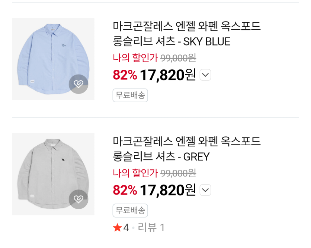
Task: Click the struck-through 99,000원 on the SKY BLUE shirt
Action: pos(178,58)
